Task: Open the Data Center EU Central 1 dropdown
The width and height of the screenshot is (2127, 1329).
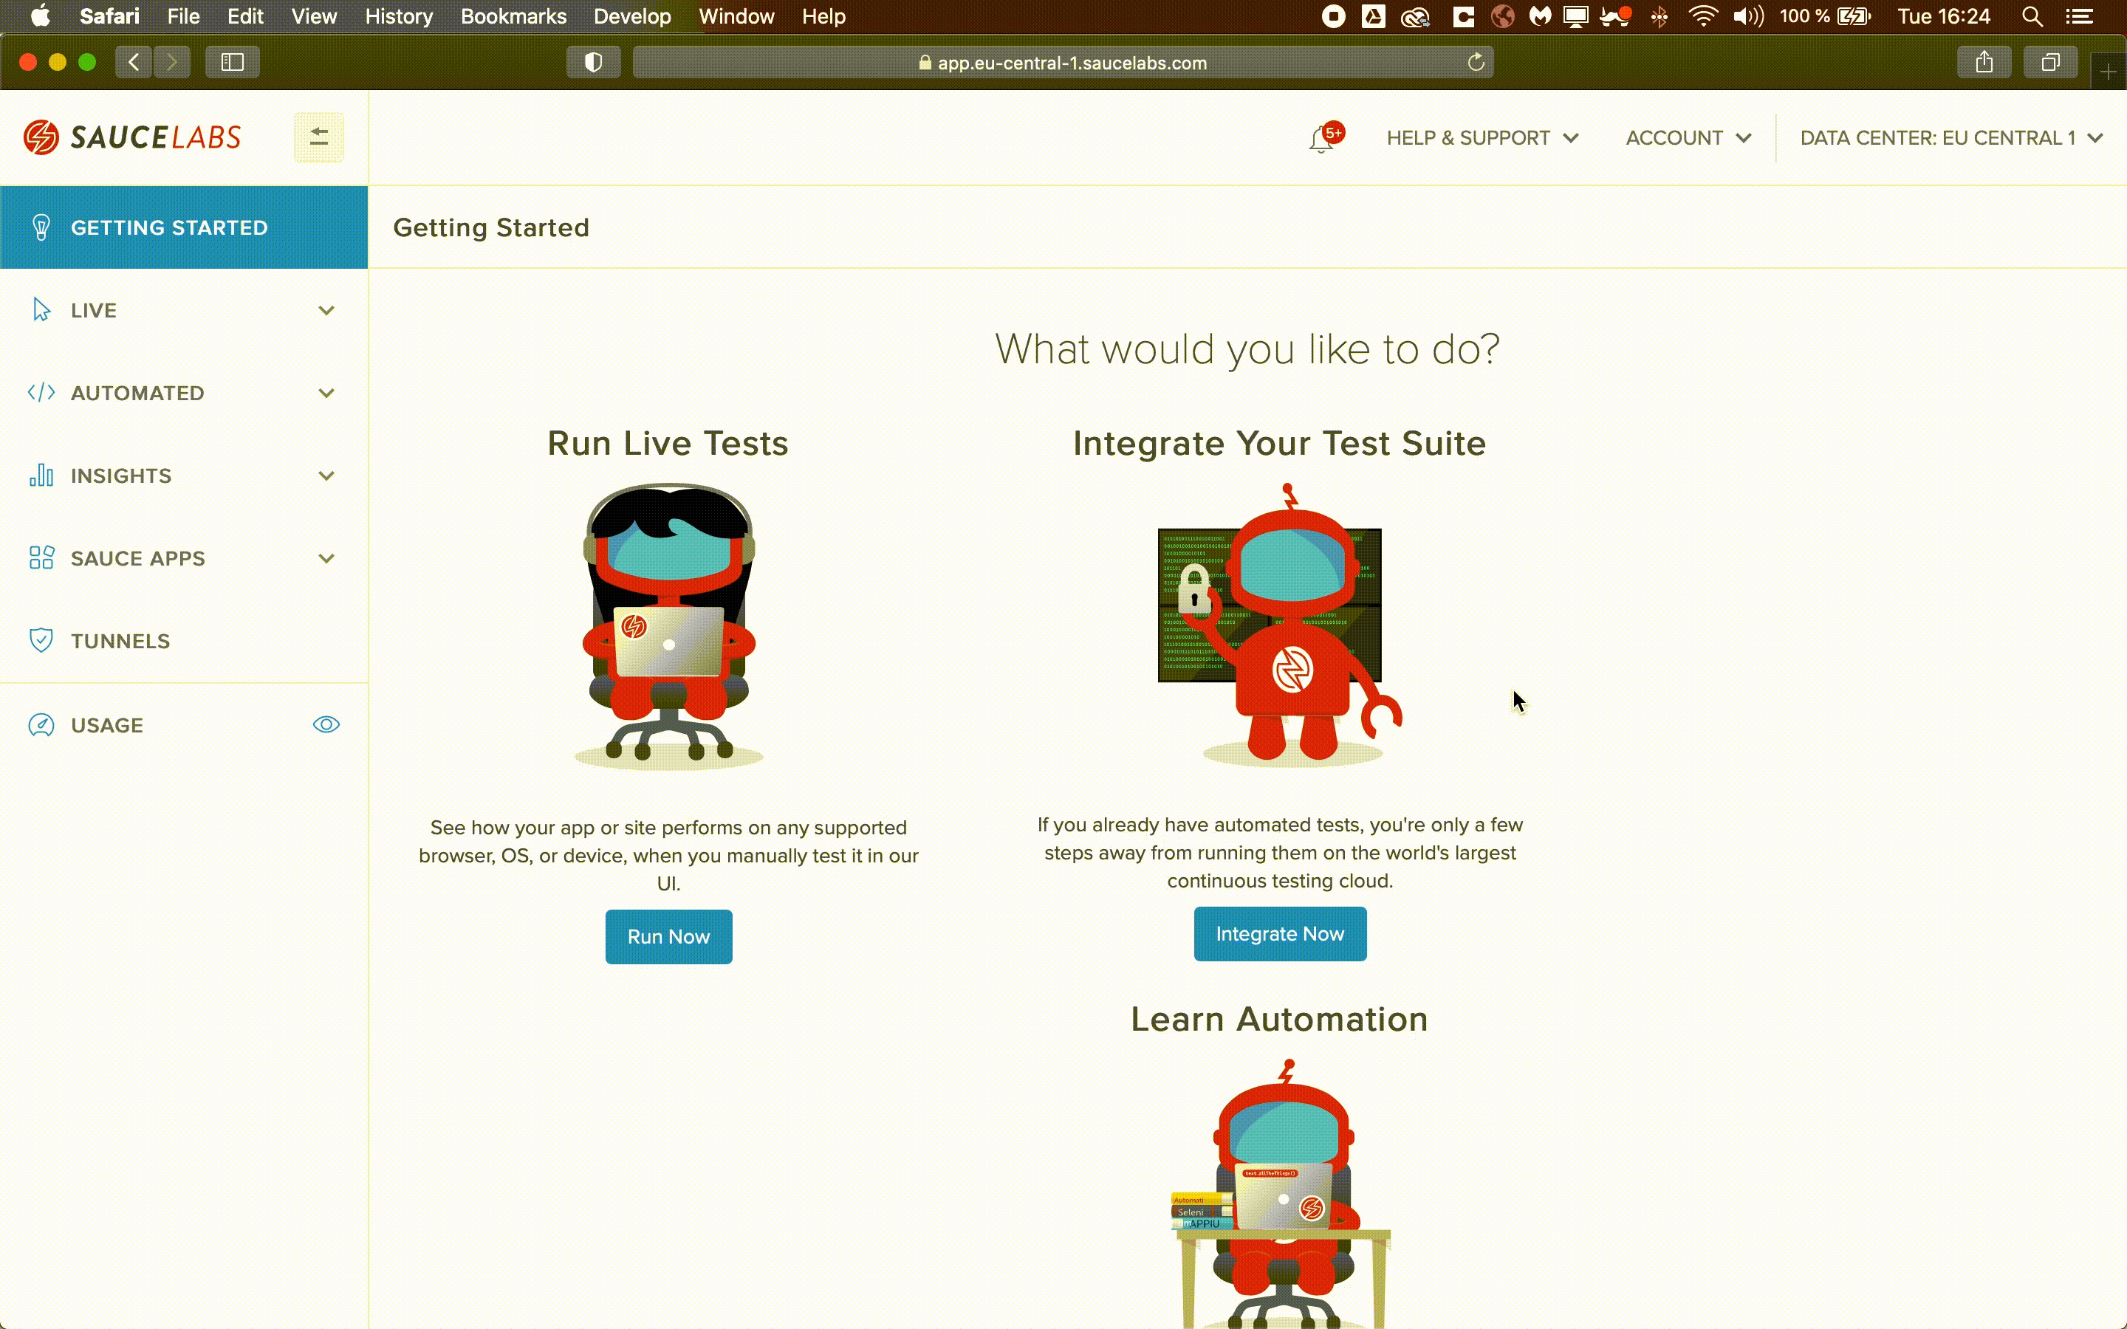Action: (1951, 138)
